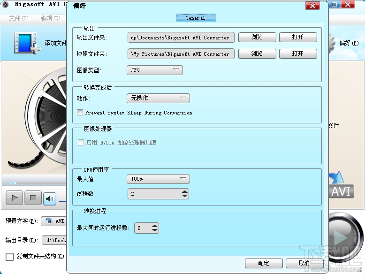Open the 动作 无操作 dropdown
Viewport: 365px width, 274px height.
pos(158,98)
